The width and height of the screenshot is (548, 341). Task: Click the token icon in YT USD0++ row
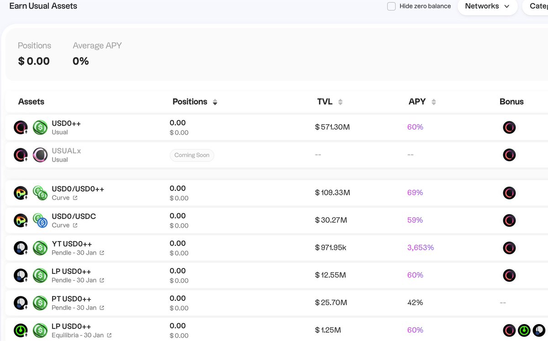[x=40, y=248]
